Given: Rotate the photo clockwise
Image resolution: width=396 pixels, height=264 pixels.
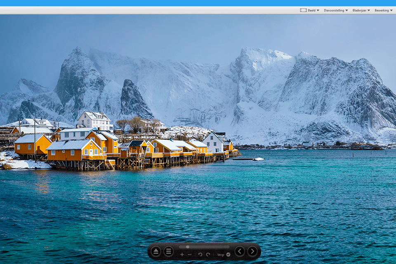Looking at the screenshot, I should click(208, 255).
